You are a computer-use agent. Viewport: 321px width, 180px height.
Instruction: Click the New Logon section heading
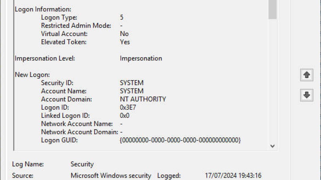tap(32, 75)
